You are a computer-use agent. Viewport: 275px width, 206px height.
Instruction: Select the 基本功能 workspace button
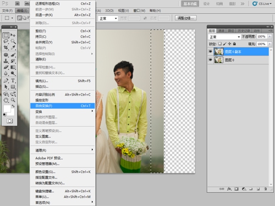(190, 4)
